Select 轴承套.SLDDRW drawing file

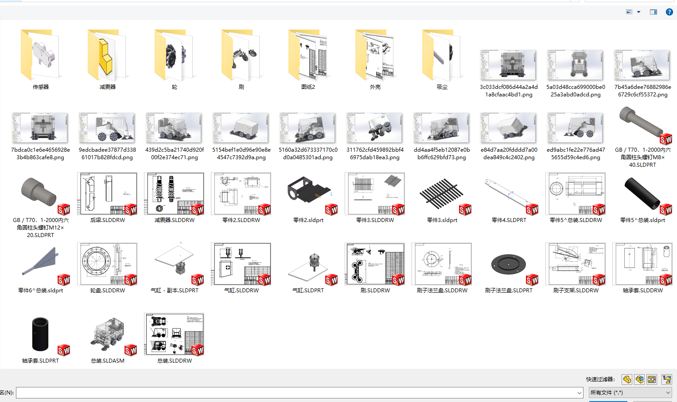click(642, 268)
